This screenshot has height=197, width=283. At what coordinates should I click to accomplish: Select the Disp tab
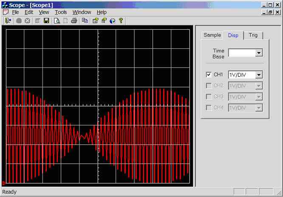[x=233, y=35]
